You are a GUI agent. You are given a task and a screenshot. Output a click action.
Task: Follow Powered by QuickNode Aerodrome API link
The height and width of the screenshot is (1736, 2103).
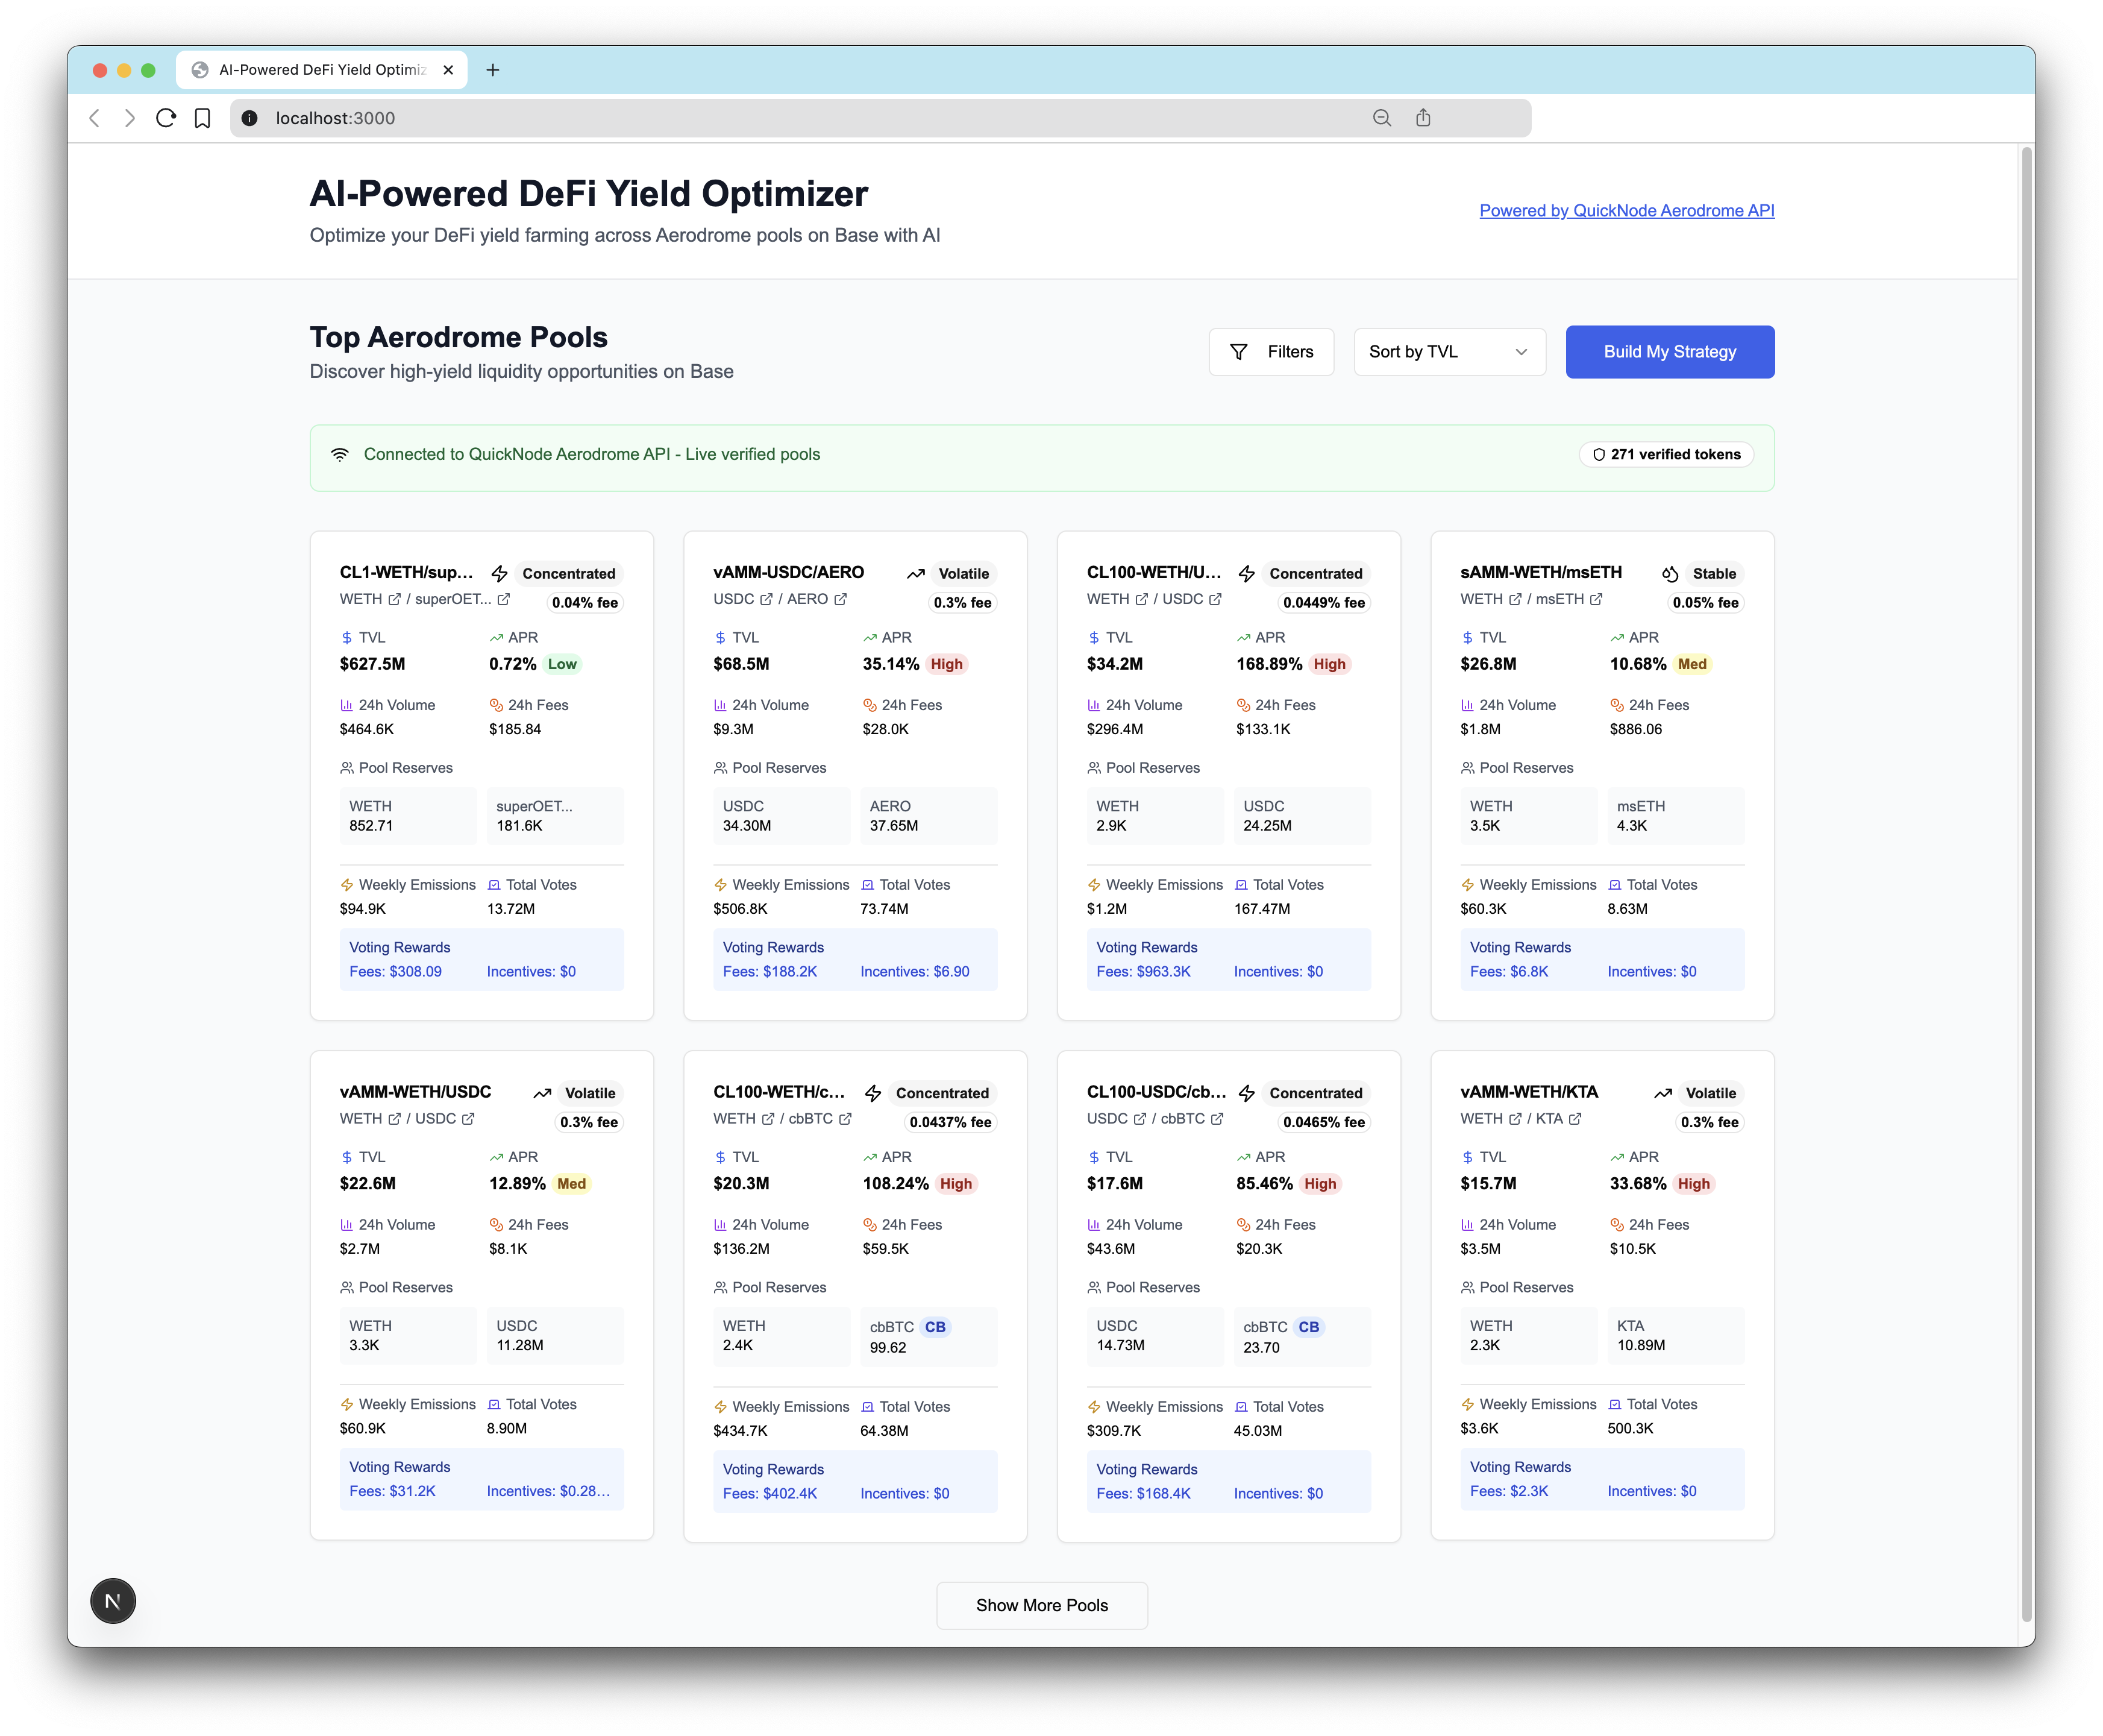1626,210
